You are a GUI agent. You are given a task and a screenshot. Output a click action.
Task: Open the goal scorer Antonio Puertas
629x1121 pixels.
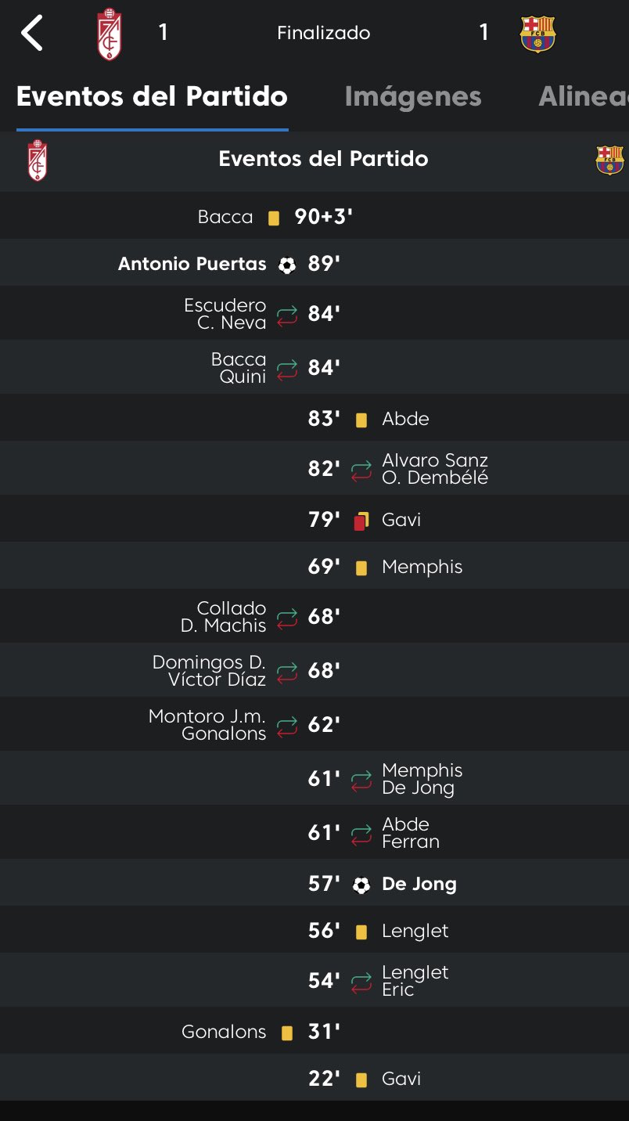coord(192,265)
